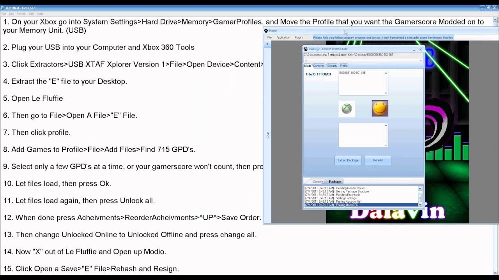Open the Chat side panel

pos(267,135)
